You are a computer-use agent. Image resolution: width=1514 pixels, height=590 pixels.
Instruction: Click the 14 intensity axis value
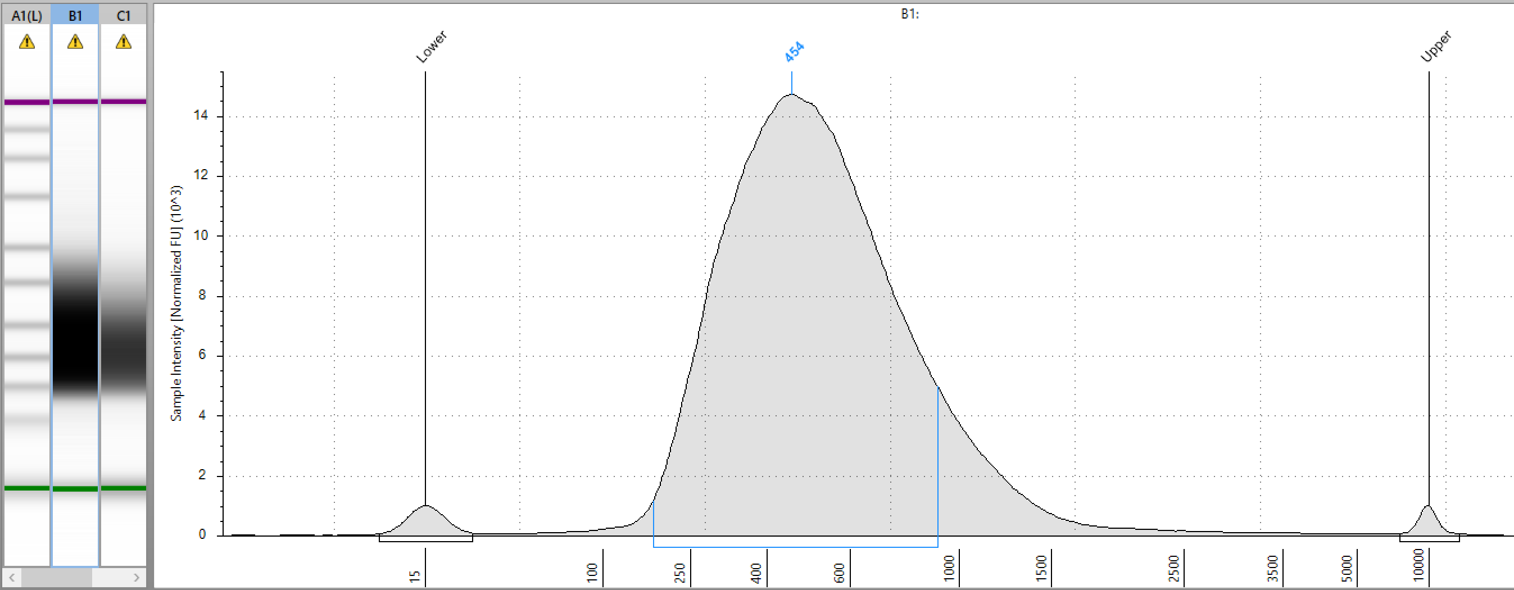(x=201, y=115)
